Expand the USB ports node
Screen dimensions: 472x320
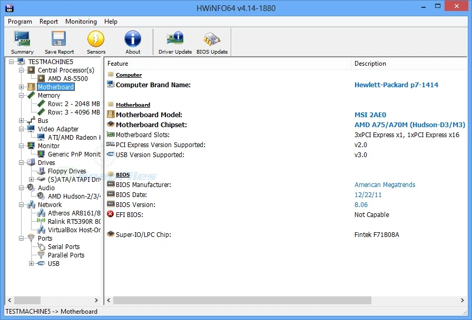coord(32,263)
